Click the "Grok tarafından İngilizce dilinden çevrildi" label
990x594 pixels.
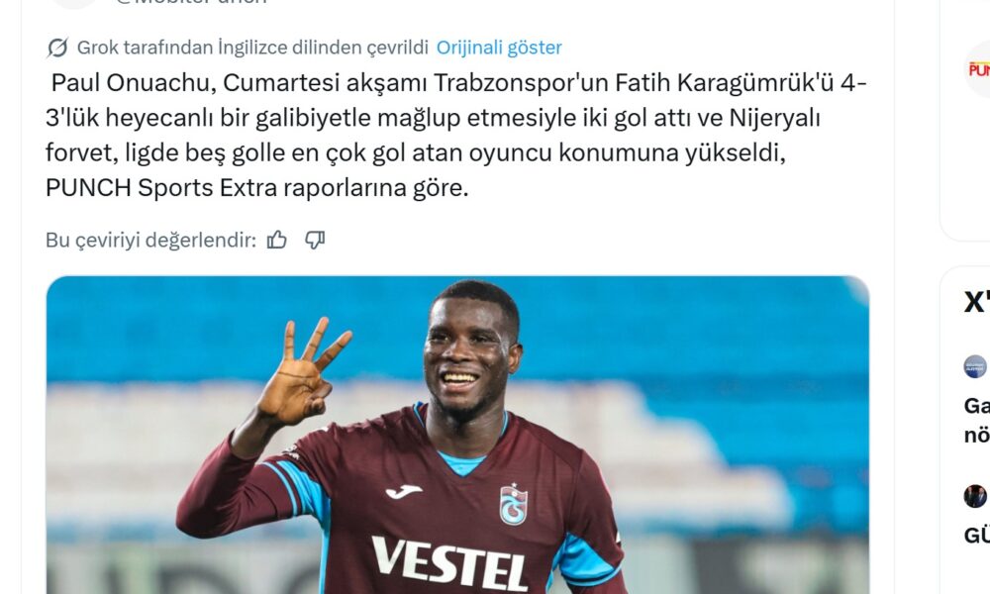252,48
